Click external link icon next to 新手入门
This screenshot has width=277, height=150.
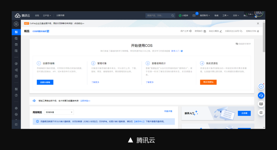pyautogui.click(x=182, y=51)
